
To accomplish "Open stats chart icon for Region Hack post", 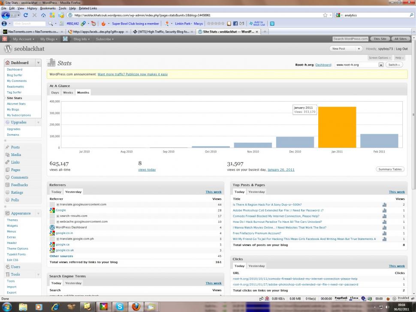I will pos(384,205).
